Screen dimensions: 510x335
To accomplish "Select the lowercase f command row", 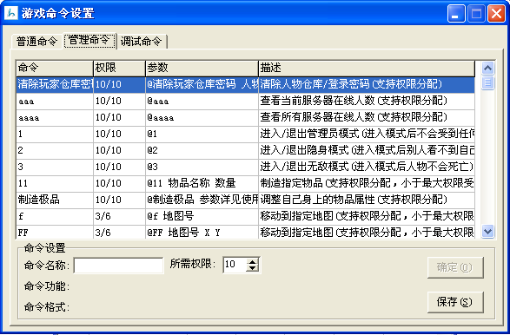I will [246, 216].
